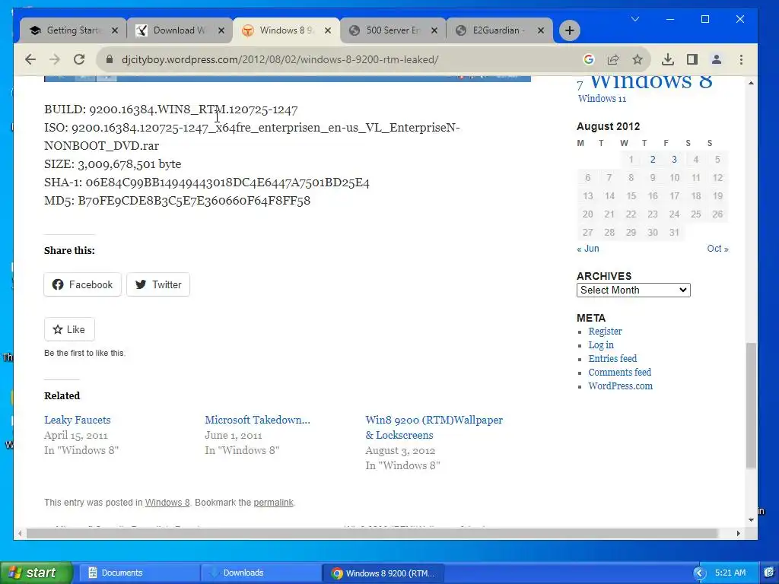This screenshot has width=779, height=584.
Task: Click the Windows 11 tag link
Action: tap(602, 98)
